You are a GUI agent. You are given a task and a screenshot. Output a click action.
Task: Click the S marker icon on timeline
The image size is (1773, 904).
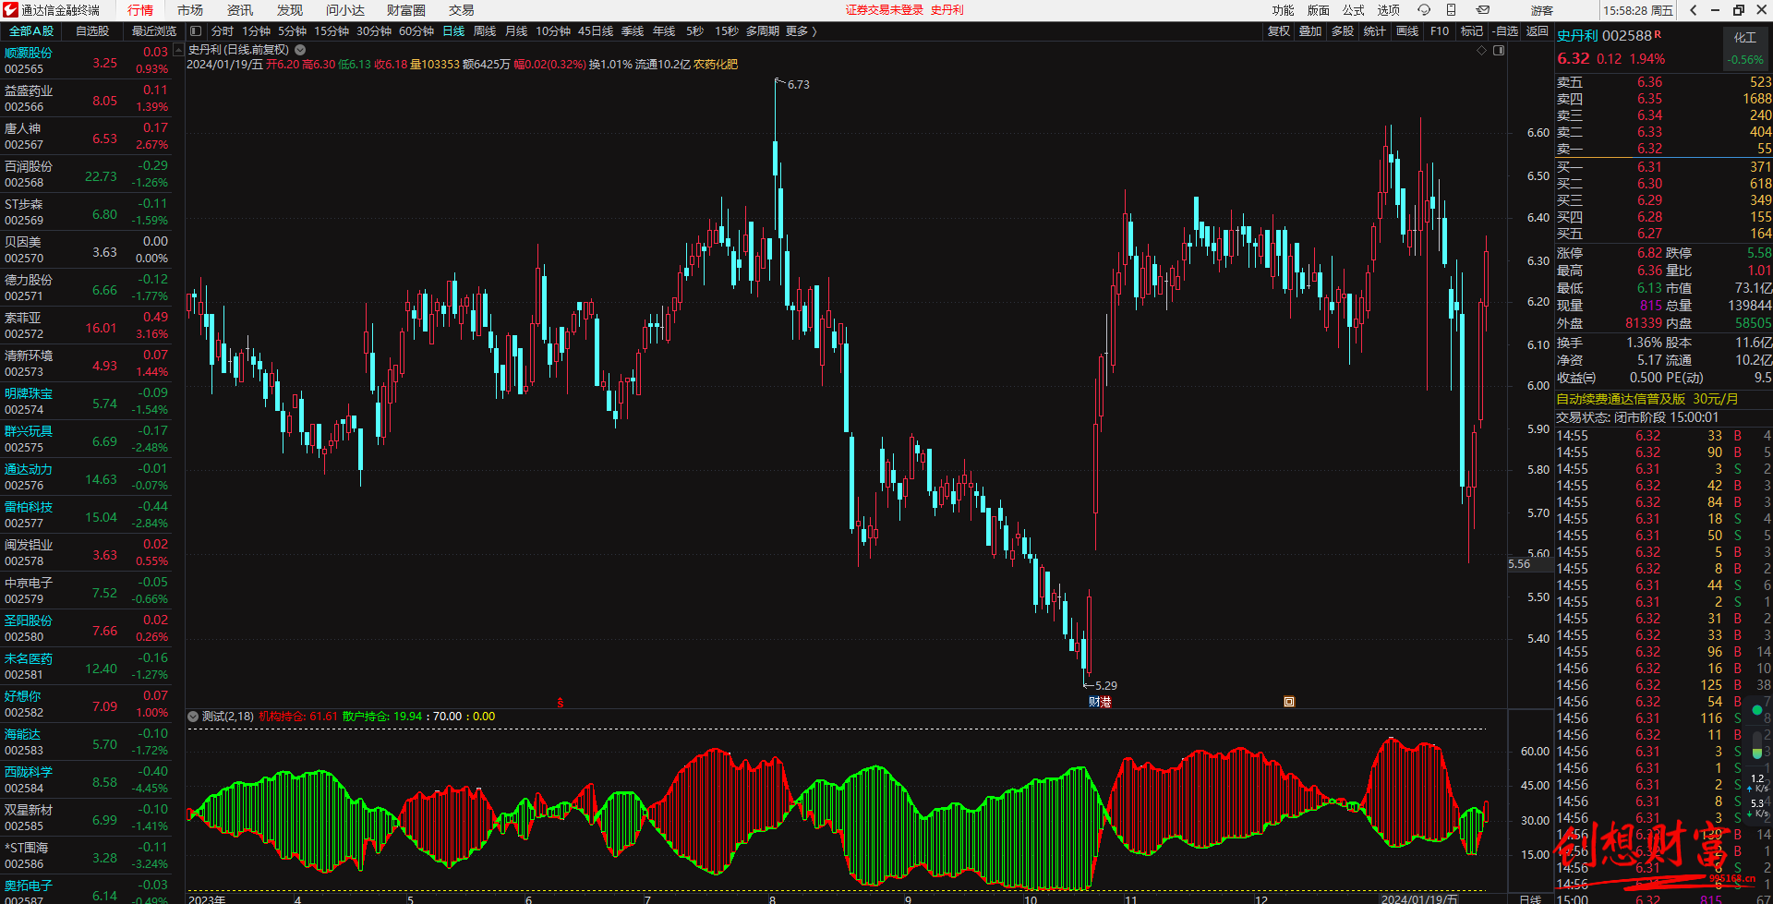[560, 703]
